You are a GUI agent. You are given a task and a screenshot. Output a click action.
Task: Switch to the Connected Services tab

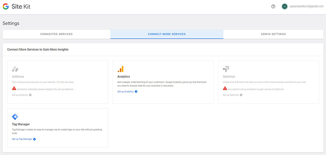[x=56, y=34]
